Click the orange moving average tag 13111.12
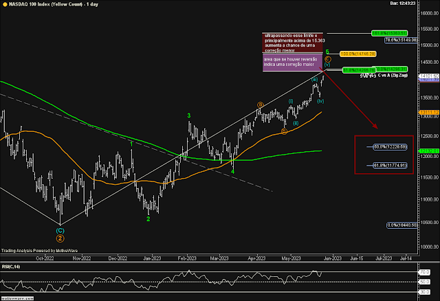This screenshot has width=440, height=301. (429, 112)
